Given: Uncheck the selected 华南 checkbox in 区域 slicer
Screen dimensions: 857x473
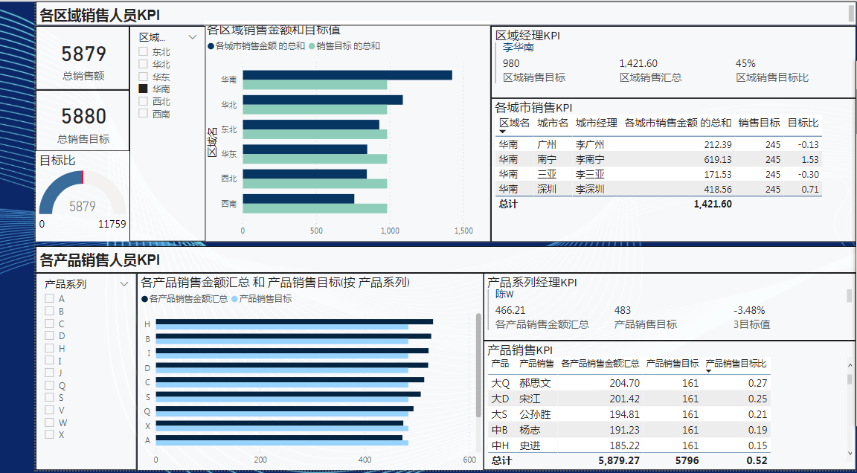Looking at the screenshot, I should click(x=143, y=89).
